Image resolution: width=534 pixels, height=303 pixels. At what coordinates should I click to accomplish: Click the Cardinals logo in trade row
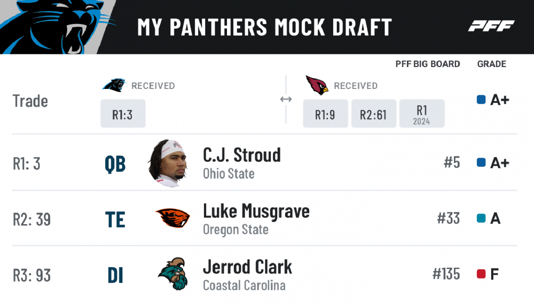(317, 85)
